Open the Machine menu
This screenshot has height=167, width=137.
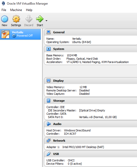point(16,10)
